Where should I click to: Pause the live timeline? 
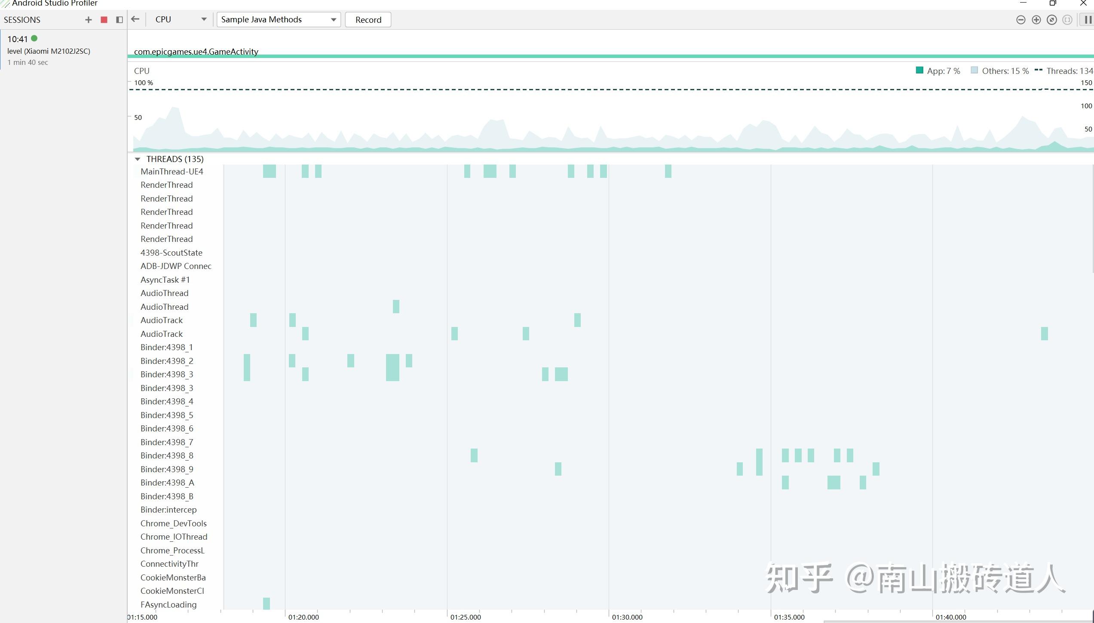point(1088,20)
